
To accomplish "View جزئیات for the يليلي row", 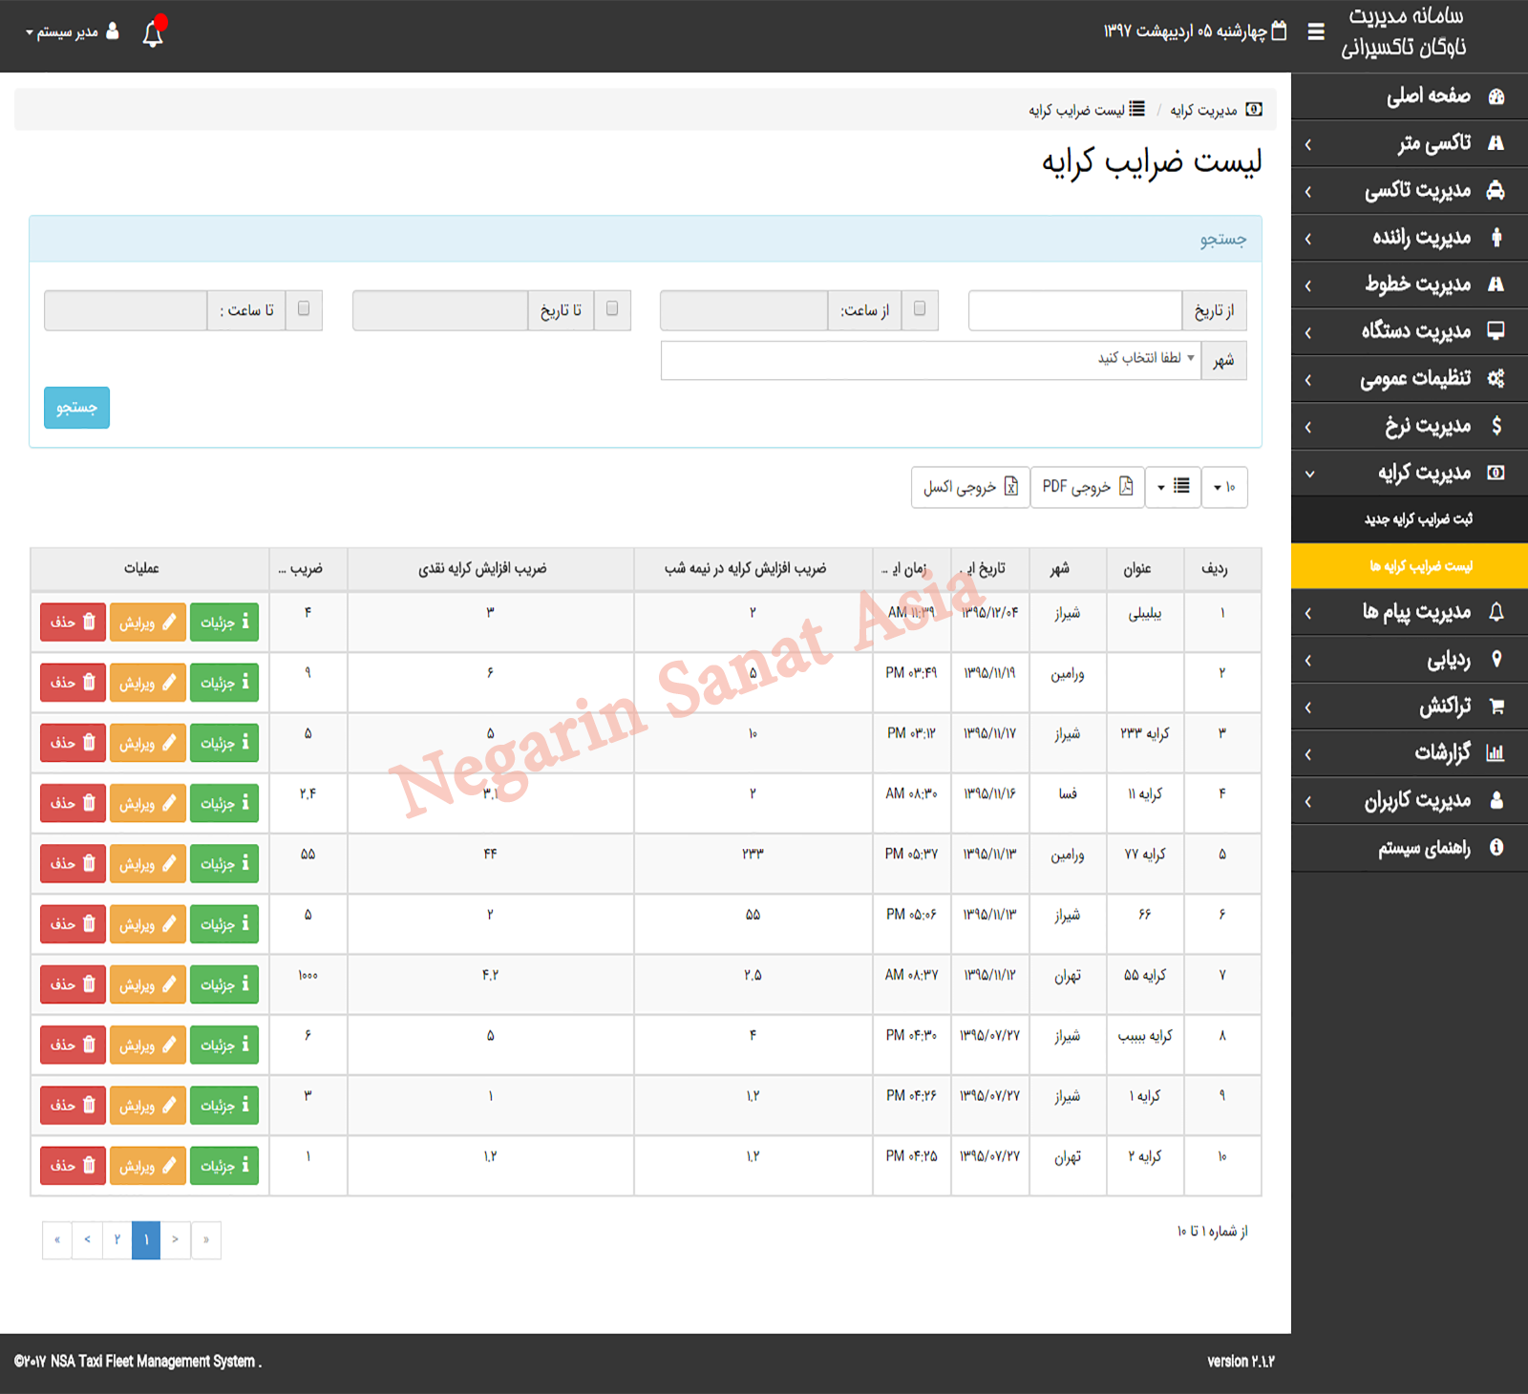I will pyautogui.click(x=224, y=623).
